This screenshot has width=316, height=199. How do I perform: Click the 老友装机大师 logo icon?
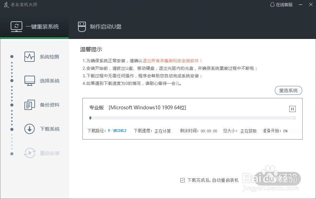[x=7, y=4]
